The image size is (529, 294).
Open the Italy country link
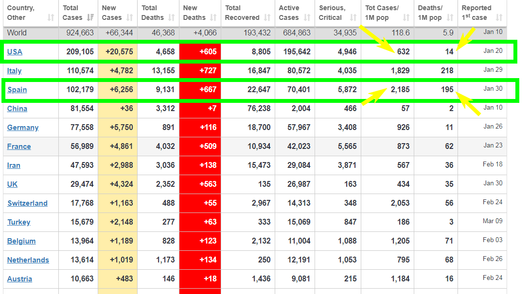[15, 71]
